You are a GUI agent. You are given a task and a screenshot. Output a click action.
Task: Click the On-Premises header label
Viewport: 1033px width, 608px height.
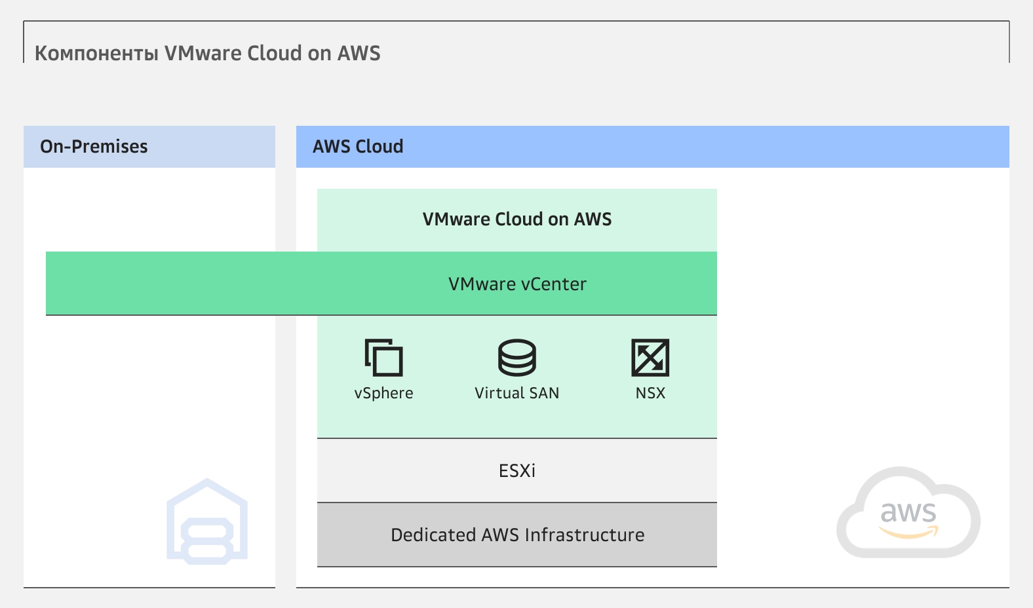tap(94, 146)
